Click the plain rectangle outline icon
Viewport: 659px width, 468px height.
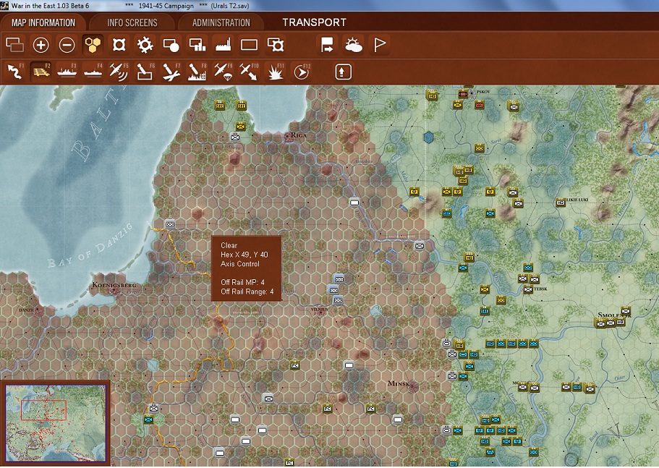pos(250,45)
